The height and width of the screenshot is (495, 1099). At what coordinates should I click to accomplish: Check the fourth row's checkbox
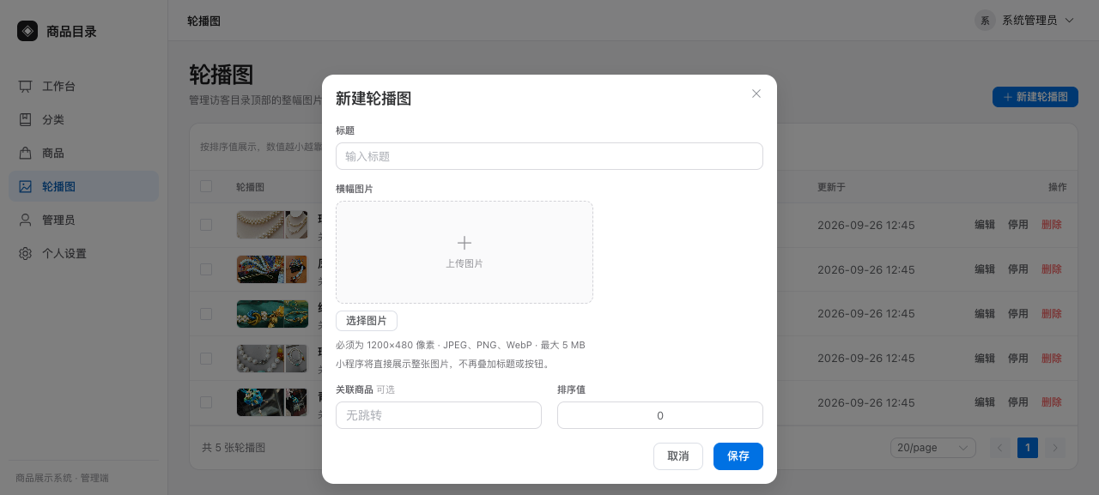[x=206, y=358]
